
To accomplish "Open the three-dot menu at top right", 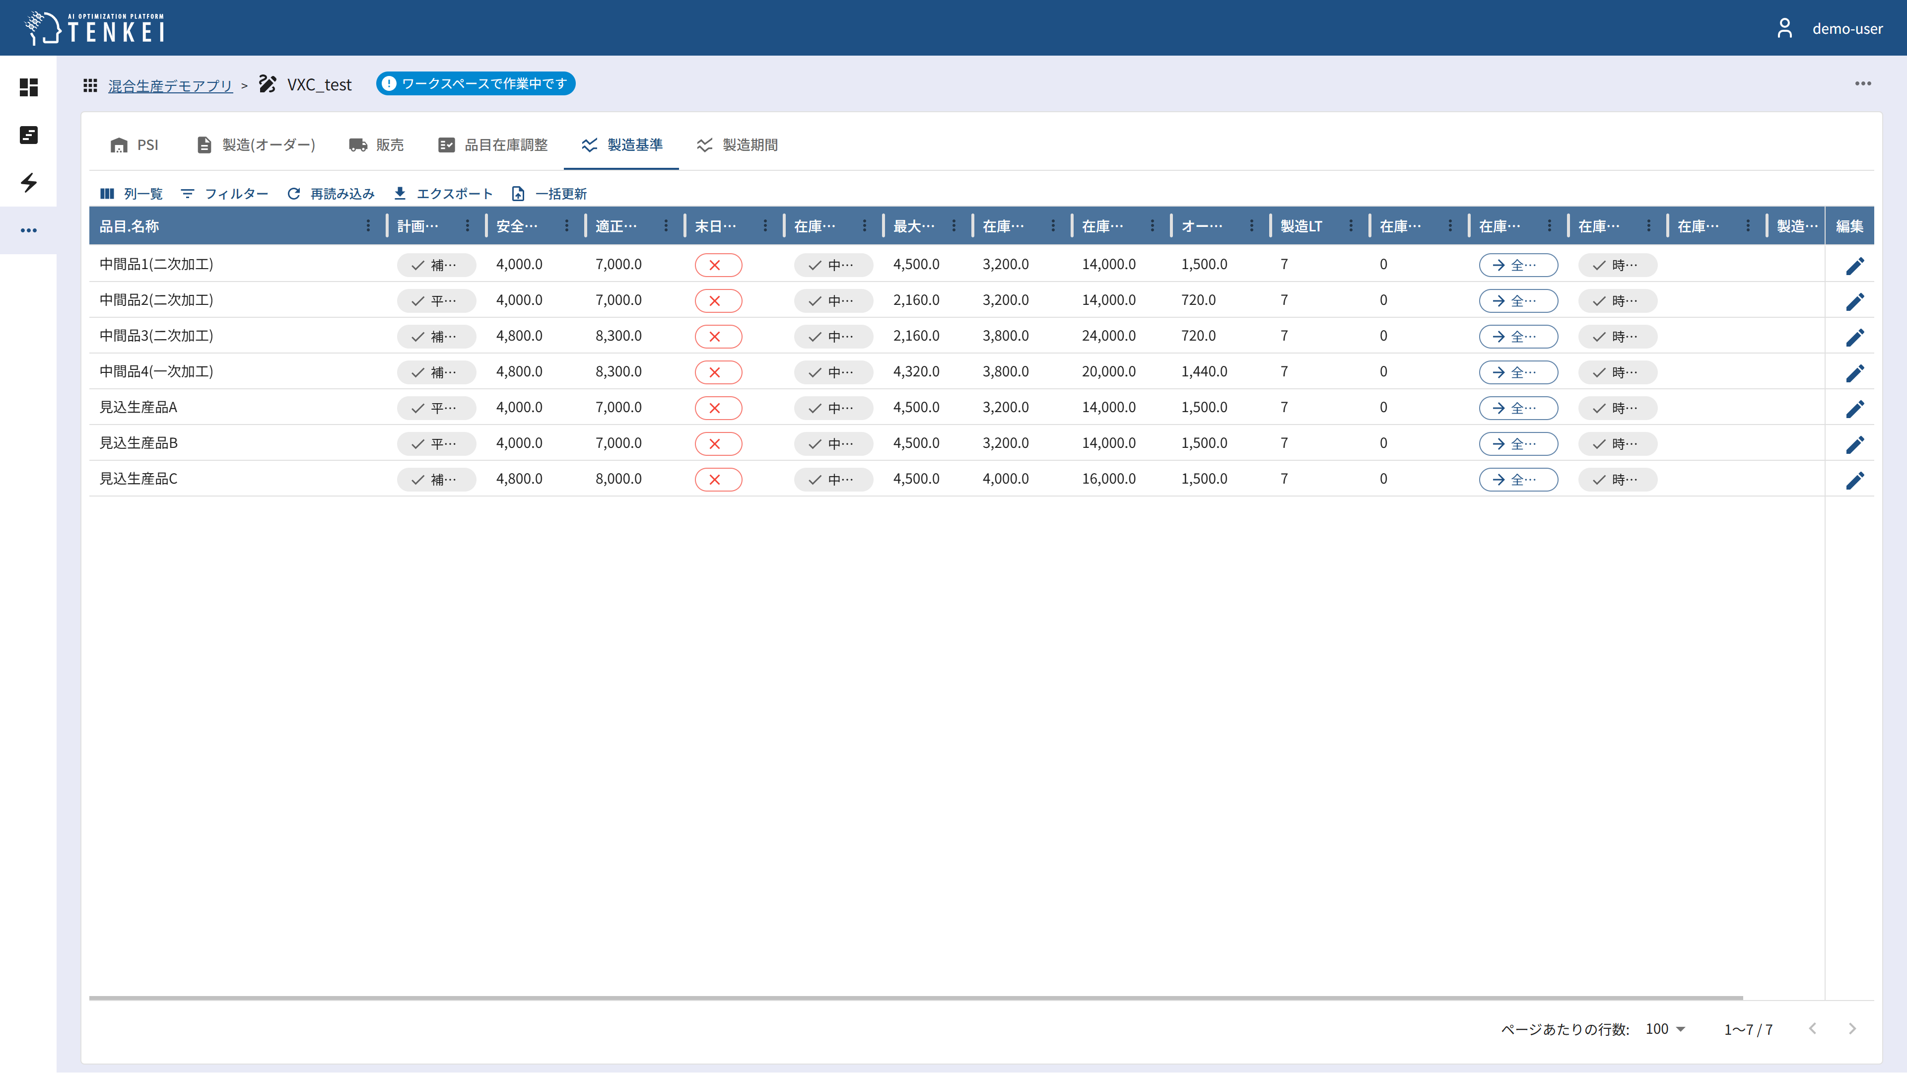I will (1863, 84).
